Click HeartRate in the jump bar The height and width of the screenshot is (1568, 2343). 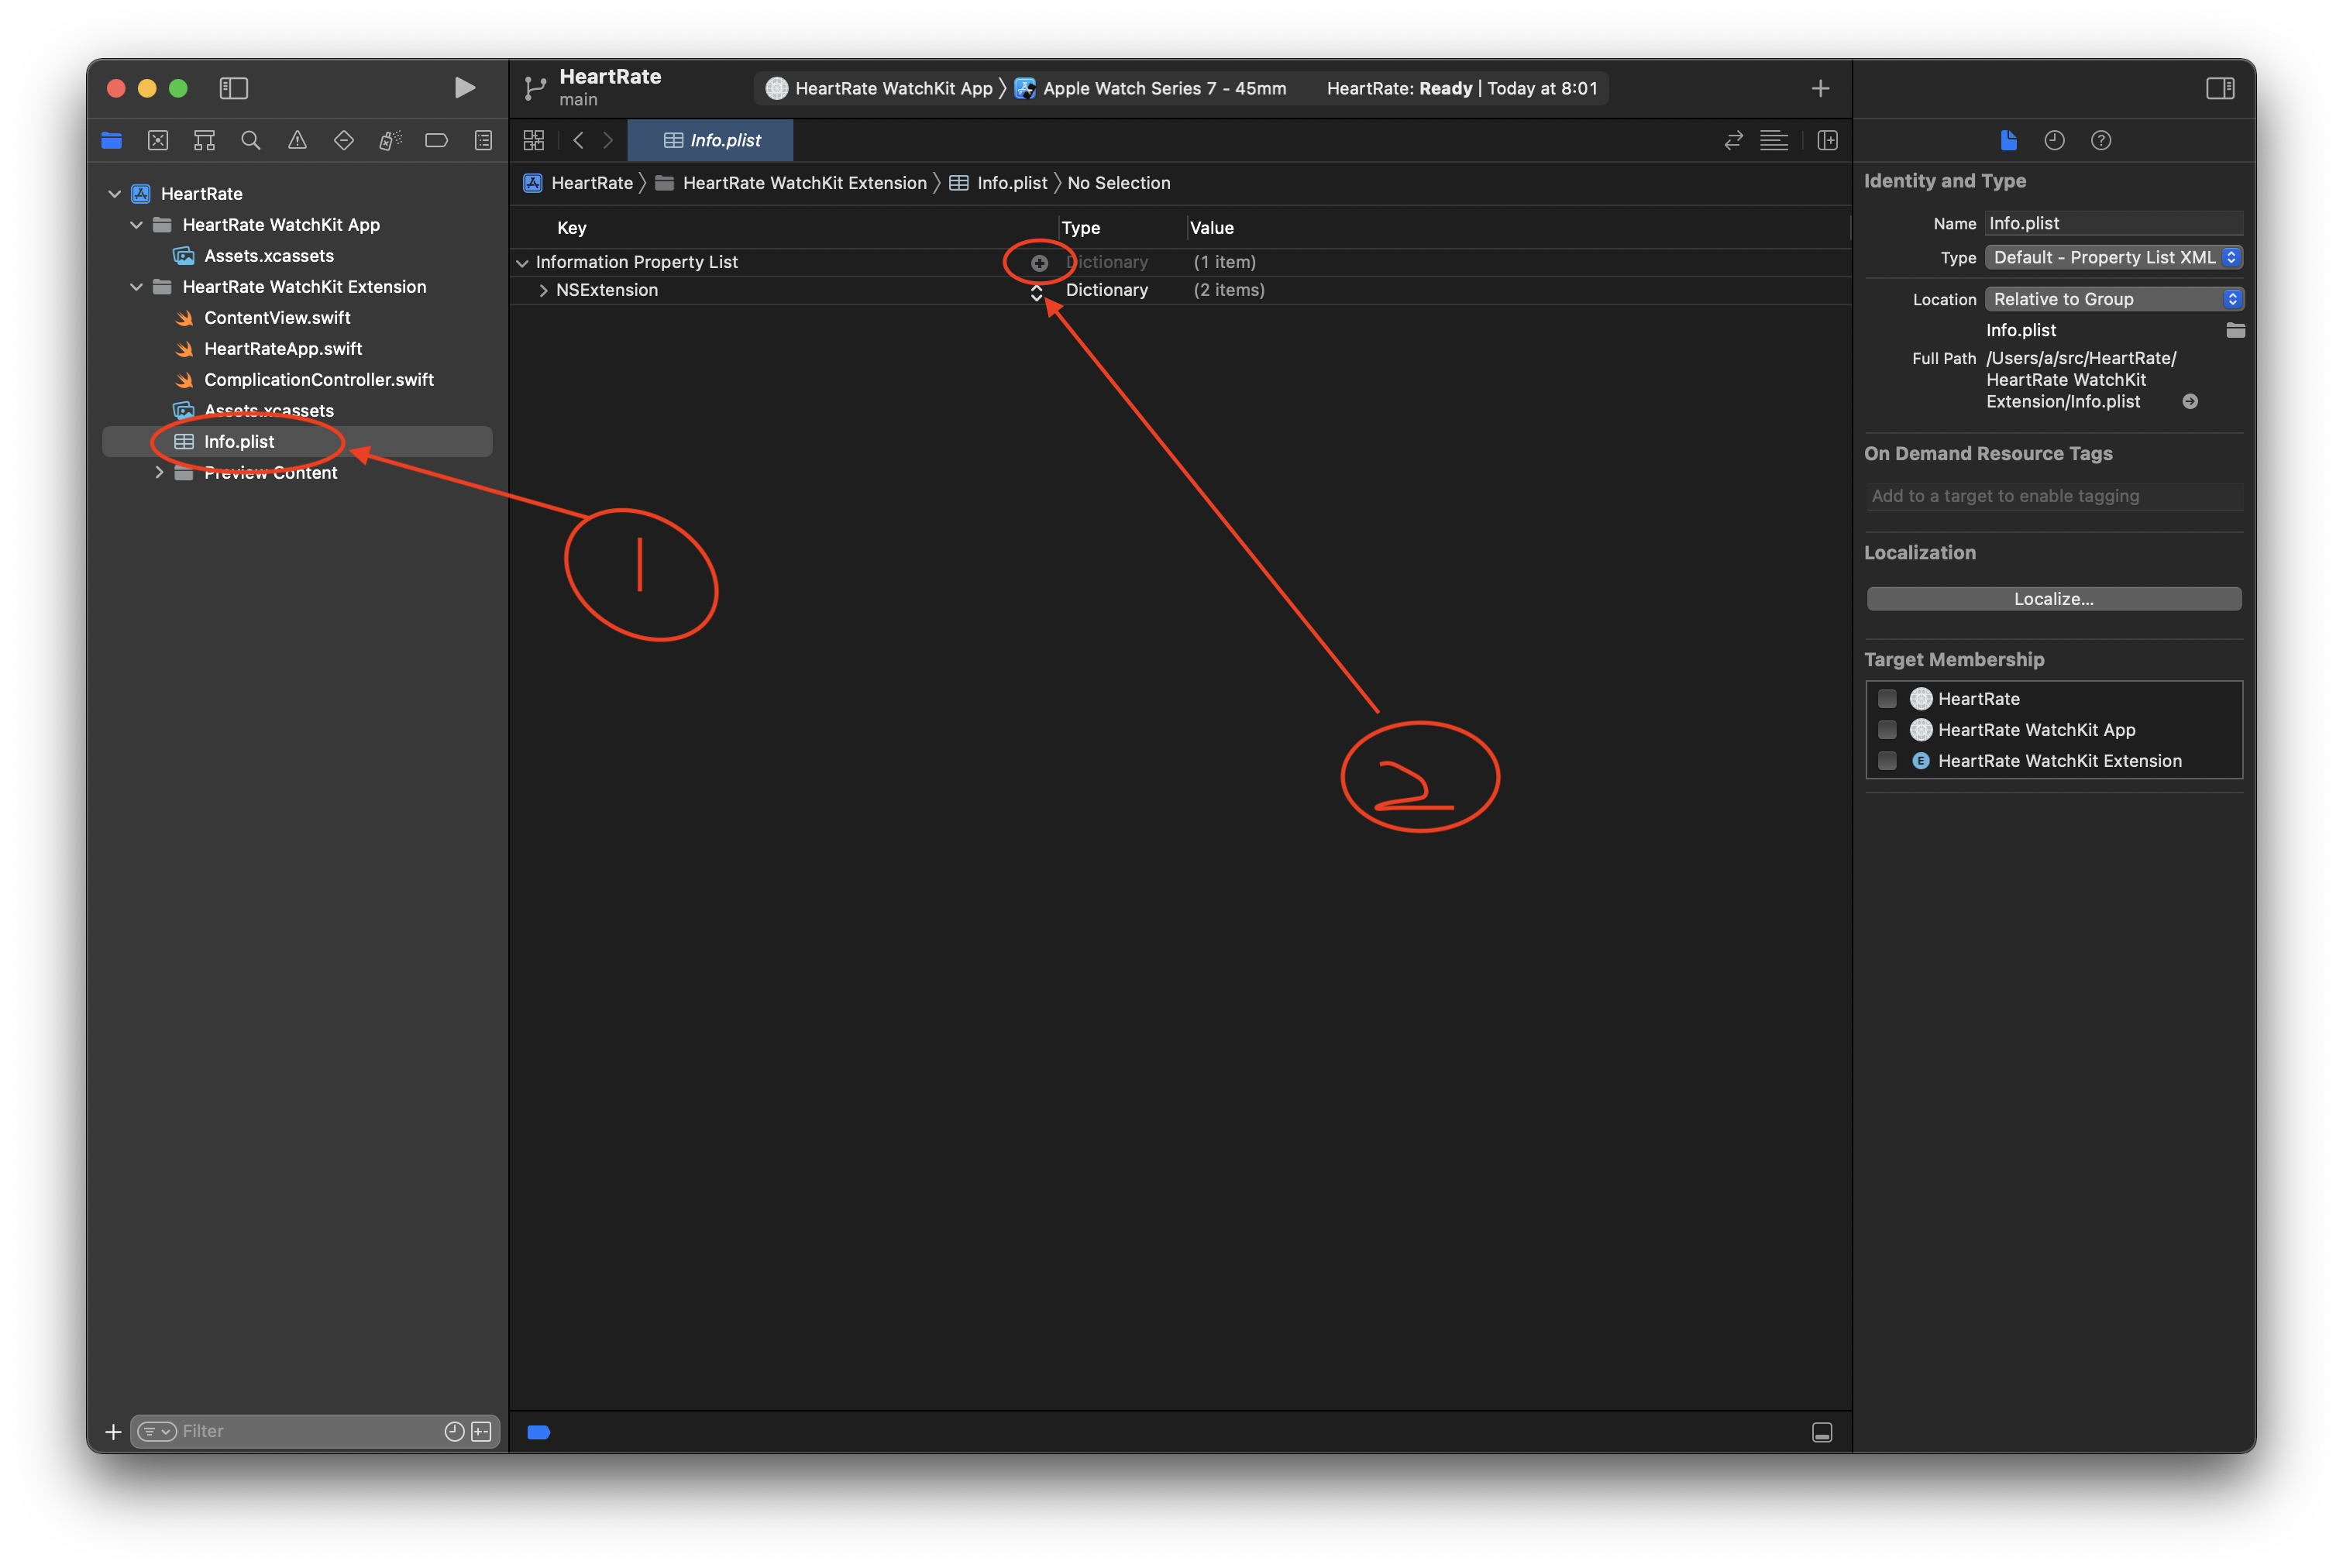579,183
